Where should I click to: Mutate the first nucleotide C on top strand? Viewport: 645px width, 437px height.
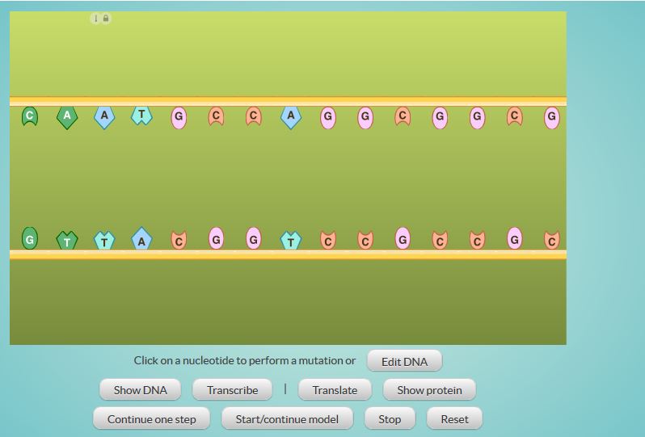click(x=30, y=116)
